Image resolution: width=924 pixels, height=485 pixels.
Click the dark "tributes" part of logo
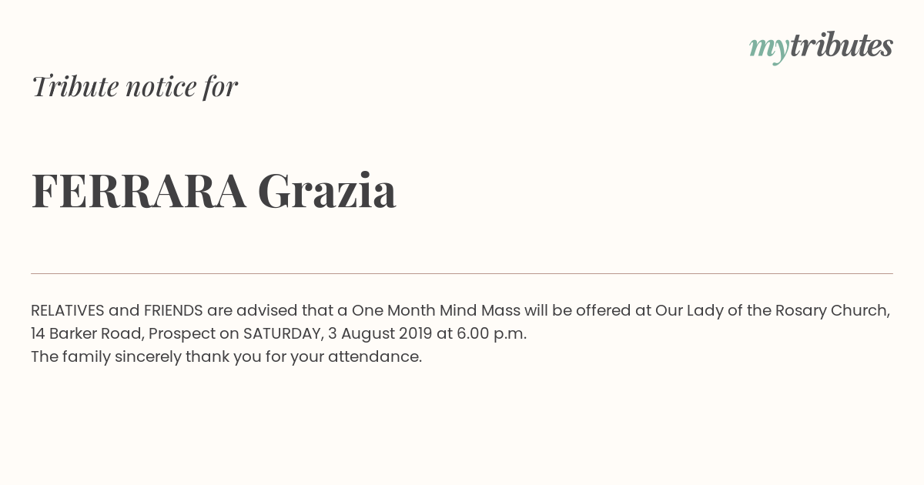tap(842, 45)
